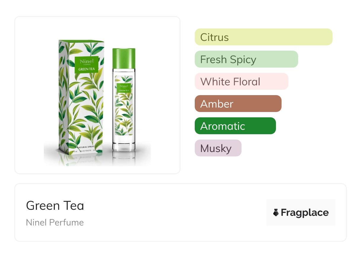Select the Fresh Spicy accord bar
The width and height of the screenshot is (361, 256).
point(246,59)
